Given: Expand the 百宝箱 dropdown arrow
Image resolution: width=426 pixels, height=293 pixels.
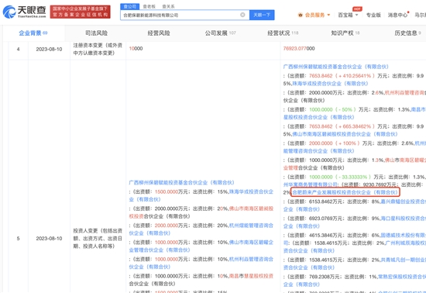Looking at the screenshot, I should point(356,15).
